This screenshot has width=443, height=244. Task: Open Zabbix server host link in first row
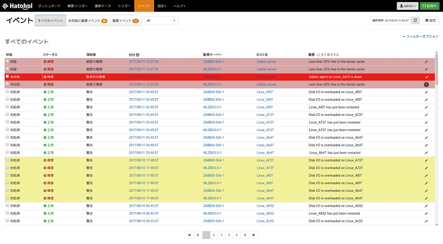(266, 62)
